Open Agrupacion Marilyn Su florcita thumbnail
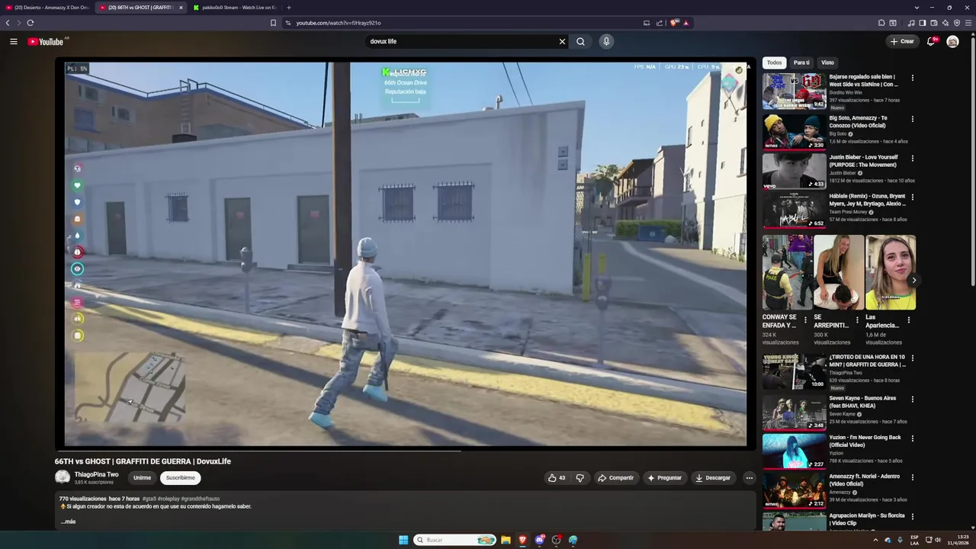976x549 pixels. (794, 522)
